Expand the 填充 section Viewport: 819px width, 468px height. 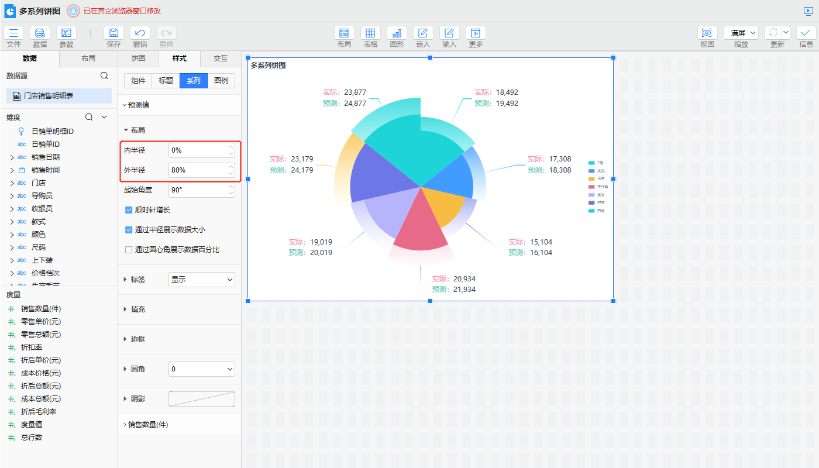137,309
